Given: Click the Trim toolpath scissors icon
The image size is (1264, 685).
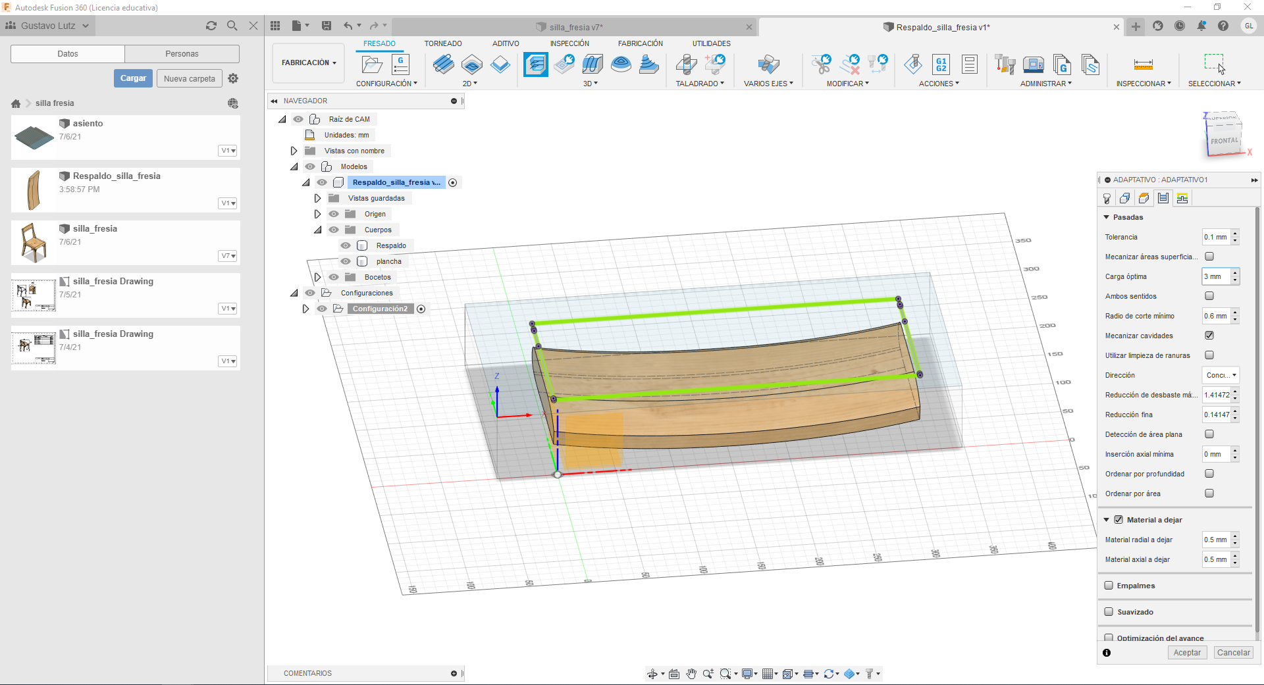Looking at the screenshot, I should tap(822, 64).
